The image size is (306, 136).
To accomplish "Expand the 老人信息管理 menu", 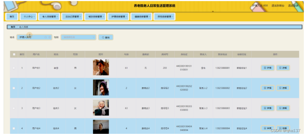I will point(49,17).
